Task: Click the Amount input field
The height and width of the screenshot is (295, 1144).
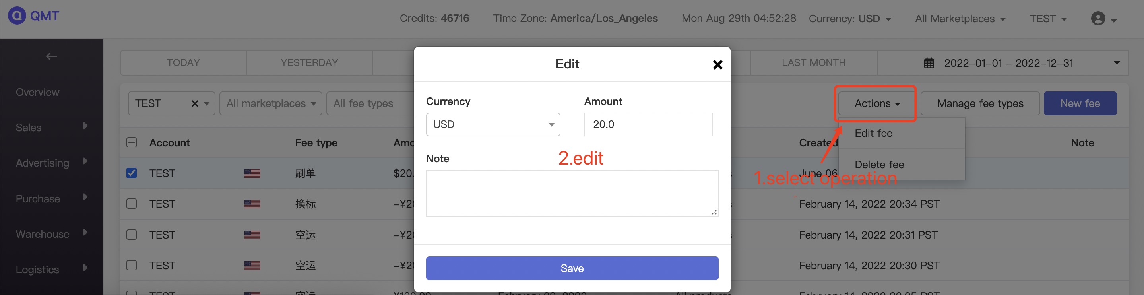Action: pos(648,124)
